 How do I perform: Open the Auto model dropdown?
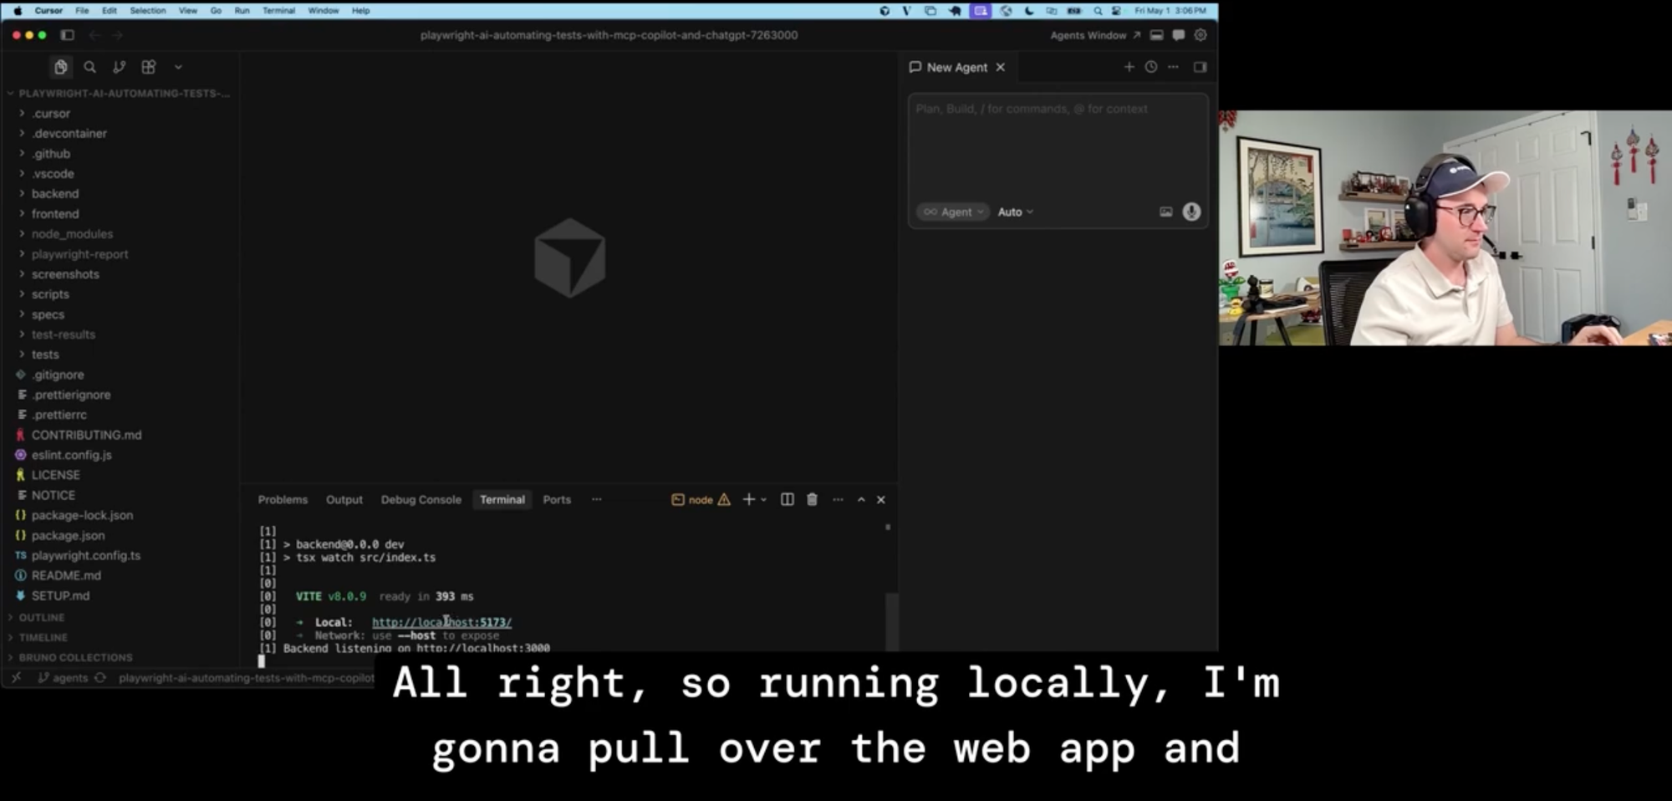(1016, 212)
